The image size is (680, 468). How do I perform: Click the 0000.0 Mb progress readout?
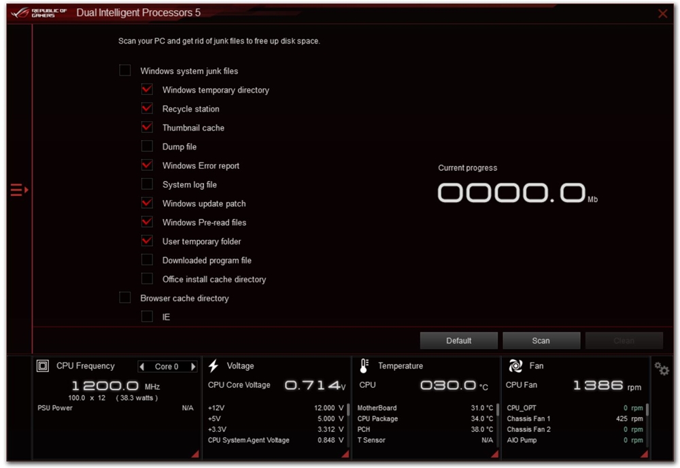click(517, 193)
